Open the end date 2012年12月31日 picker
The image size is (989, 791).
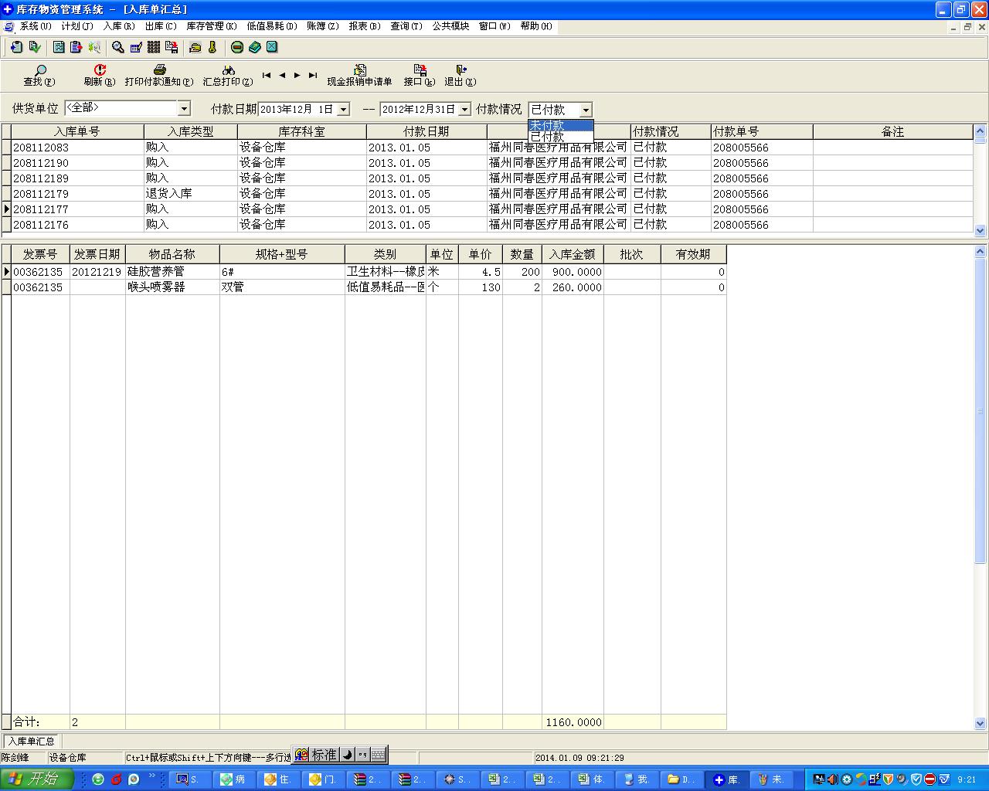[464, 110]
